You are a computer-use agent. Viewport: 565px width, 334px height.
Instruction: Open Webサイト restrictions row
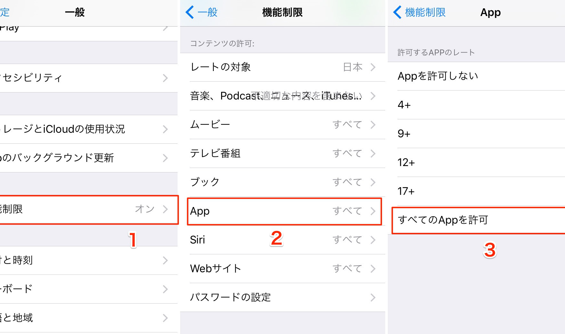point(283,269)
